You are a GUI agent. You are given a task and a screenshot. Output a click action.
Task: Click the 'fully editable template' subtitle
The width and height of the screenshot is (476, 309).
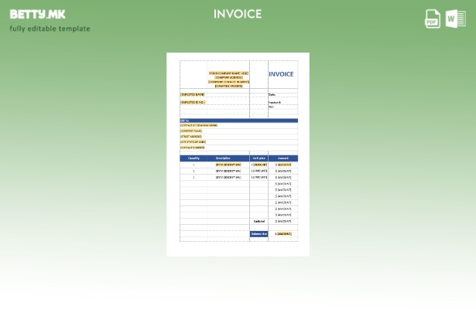coord(50,29)
